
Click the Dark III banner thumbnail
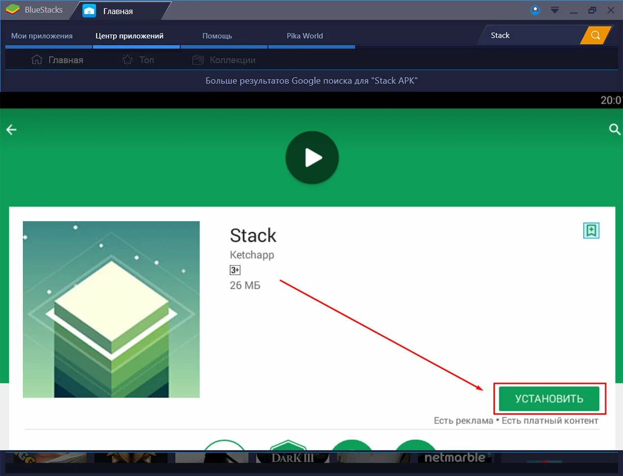(292, 457)
